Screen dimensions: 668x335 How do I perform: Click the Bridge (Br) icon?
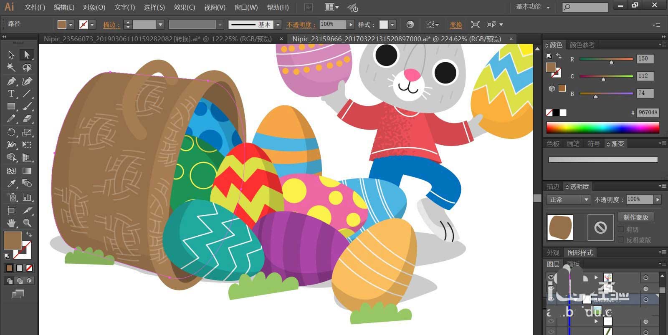pos(309,7)
